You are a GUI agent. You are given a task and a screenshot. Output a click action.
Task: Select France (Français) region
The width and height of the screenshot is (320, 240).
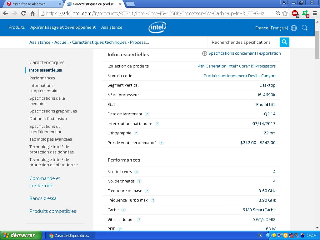click(x=272, y=28)
